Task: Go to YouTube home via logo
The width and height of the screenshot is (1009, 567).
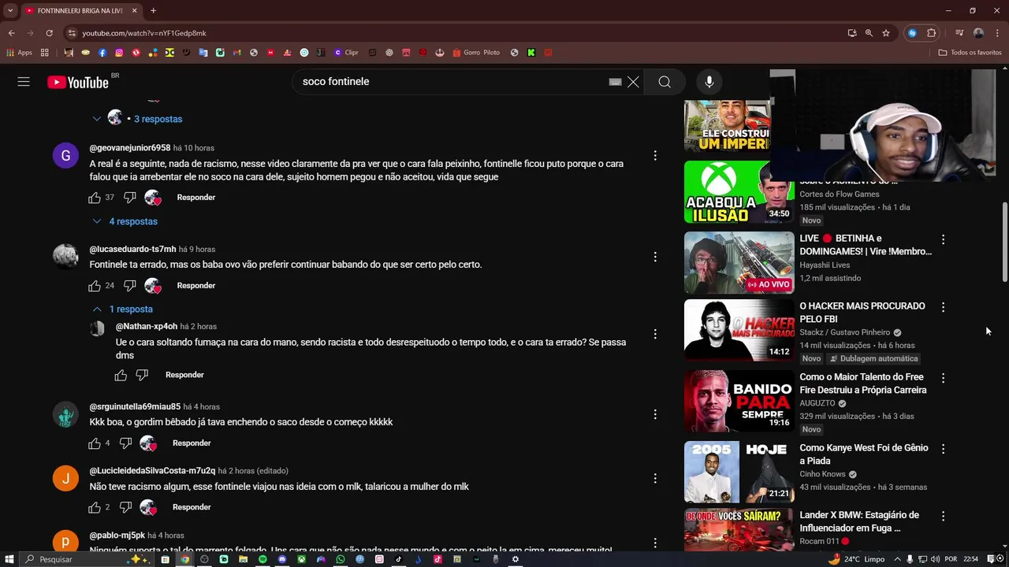Action: click(x=78, y=82)
